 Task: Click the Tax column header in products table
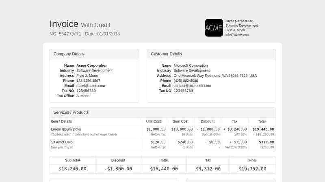(x=235, y=121)
